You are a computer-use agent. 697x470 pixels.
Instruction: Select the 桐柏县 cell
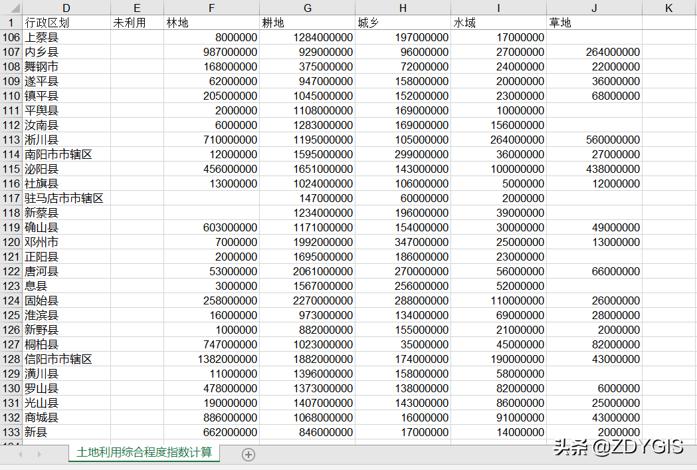pyautogui.click(x=66, y=344)
